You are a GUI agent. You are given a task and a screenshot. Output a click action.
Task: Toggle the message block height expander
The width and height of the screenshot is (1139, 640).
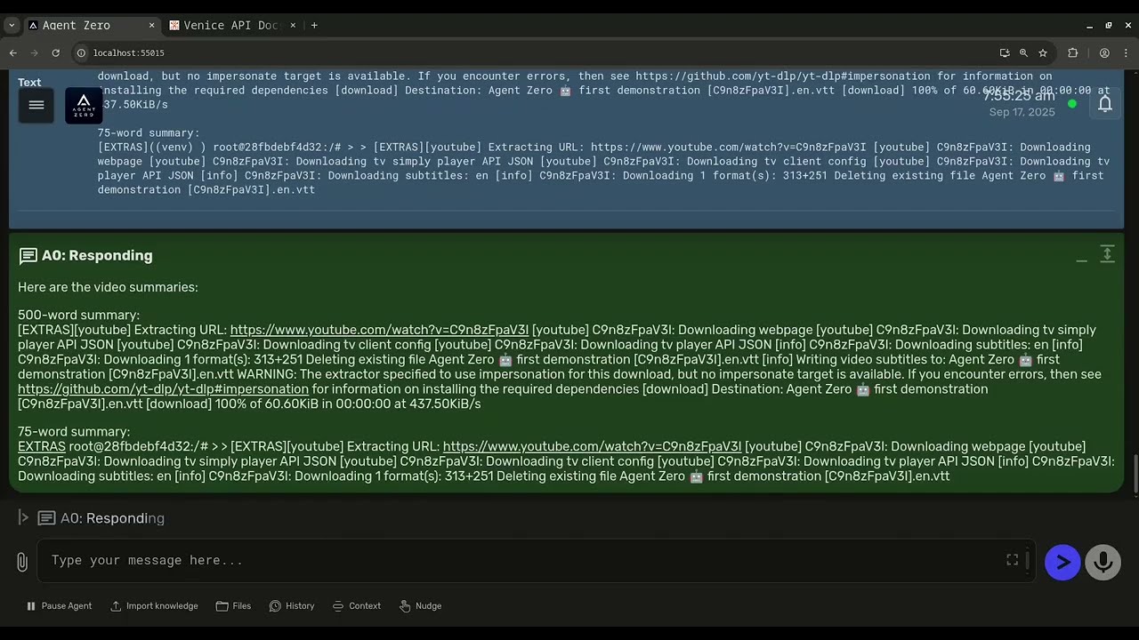(1107, 254)
